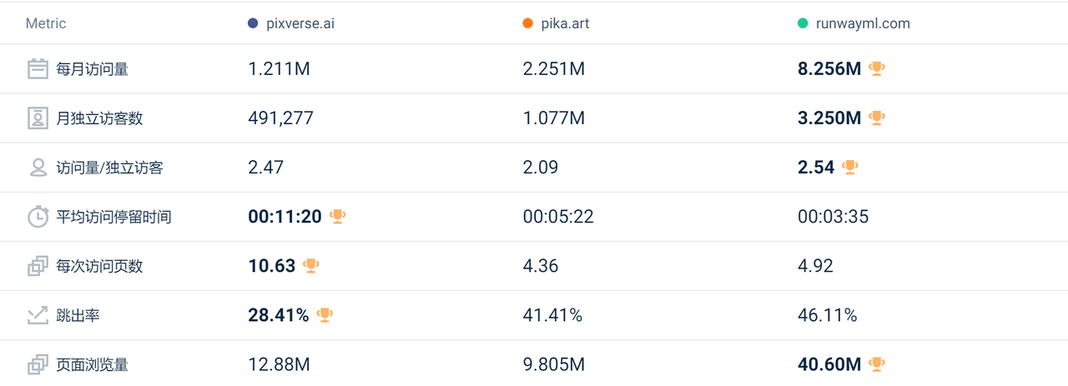1068x386 pixels.
Task: Click the pages icon beside 每次访问页数
Action: point(38,266)
